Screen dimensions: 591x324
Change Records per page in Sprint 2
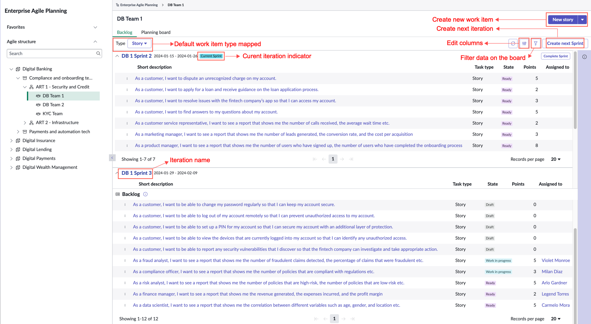click(x=555, y=159)
